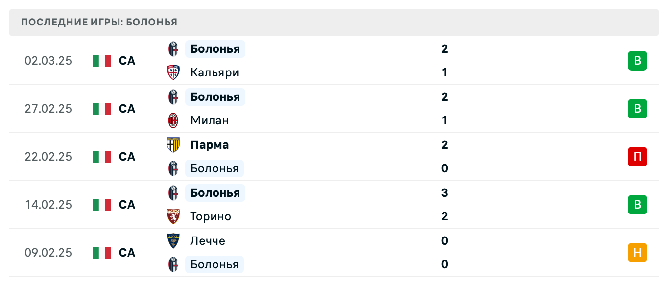
Task: Click the yellow Н badge for the Лечче match
Action: [x=637, y=253]
